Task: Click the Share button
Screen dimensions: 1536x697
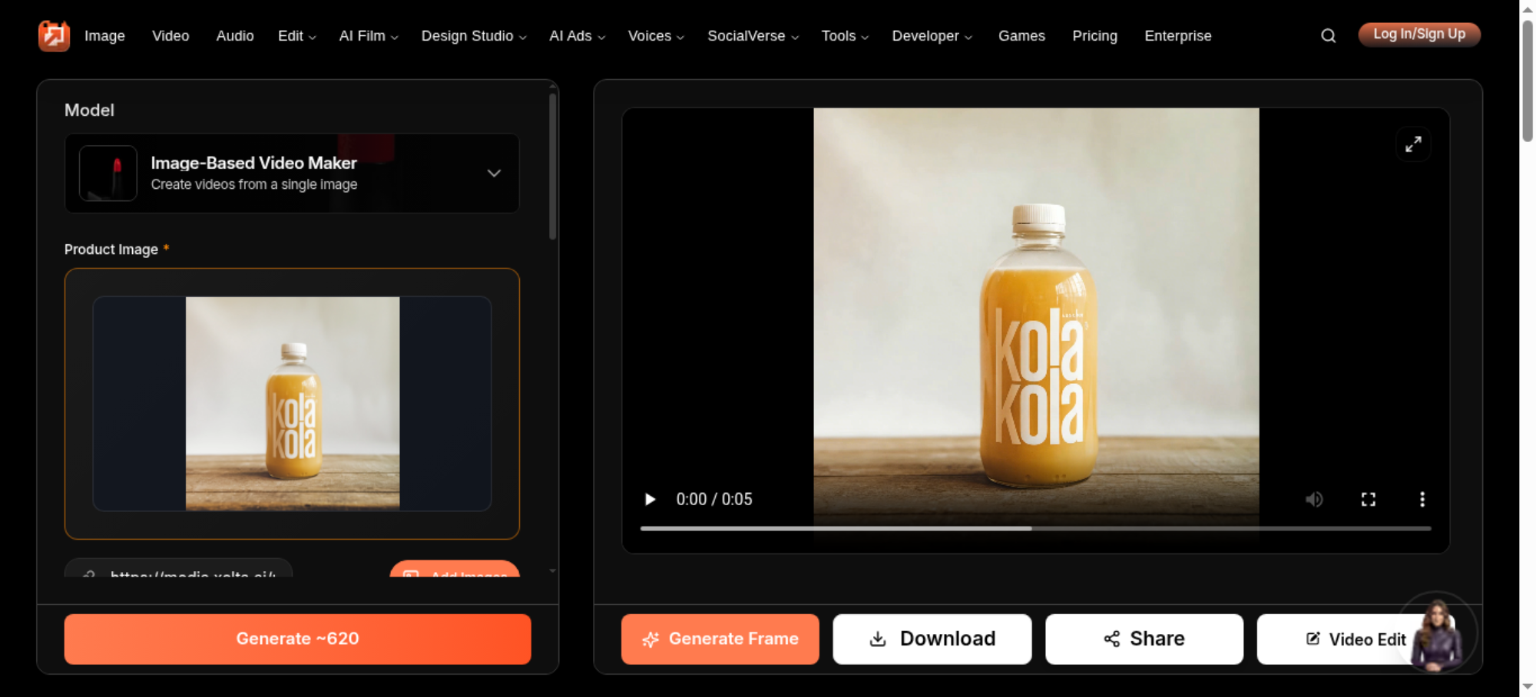Action: 1144,639
